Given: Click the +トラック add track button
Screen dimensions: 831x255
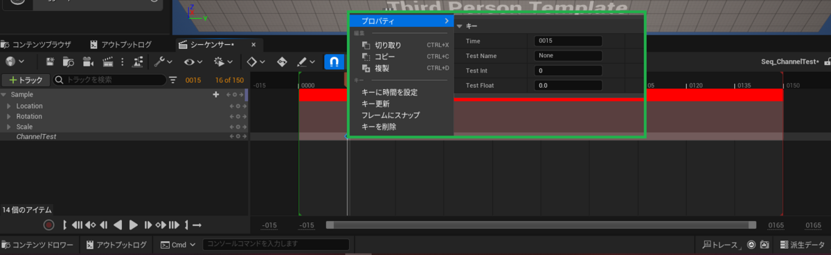Looking at the screenshot, I should [x=26, y=80].
